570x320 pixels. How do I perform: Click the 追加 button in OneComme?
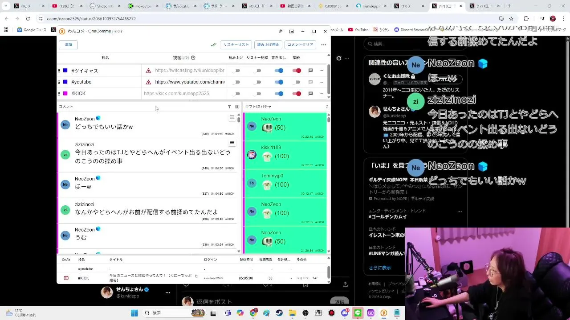coord(69,44)
